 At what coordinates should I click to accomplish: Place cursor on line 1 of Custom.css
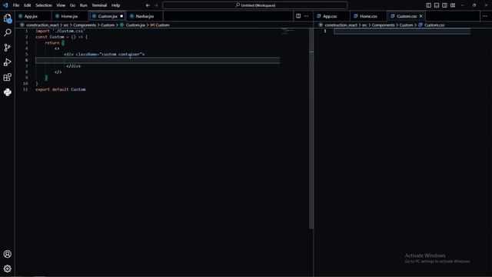coord(402,31)
